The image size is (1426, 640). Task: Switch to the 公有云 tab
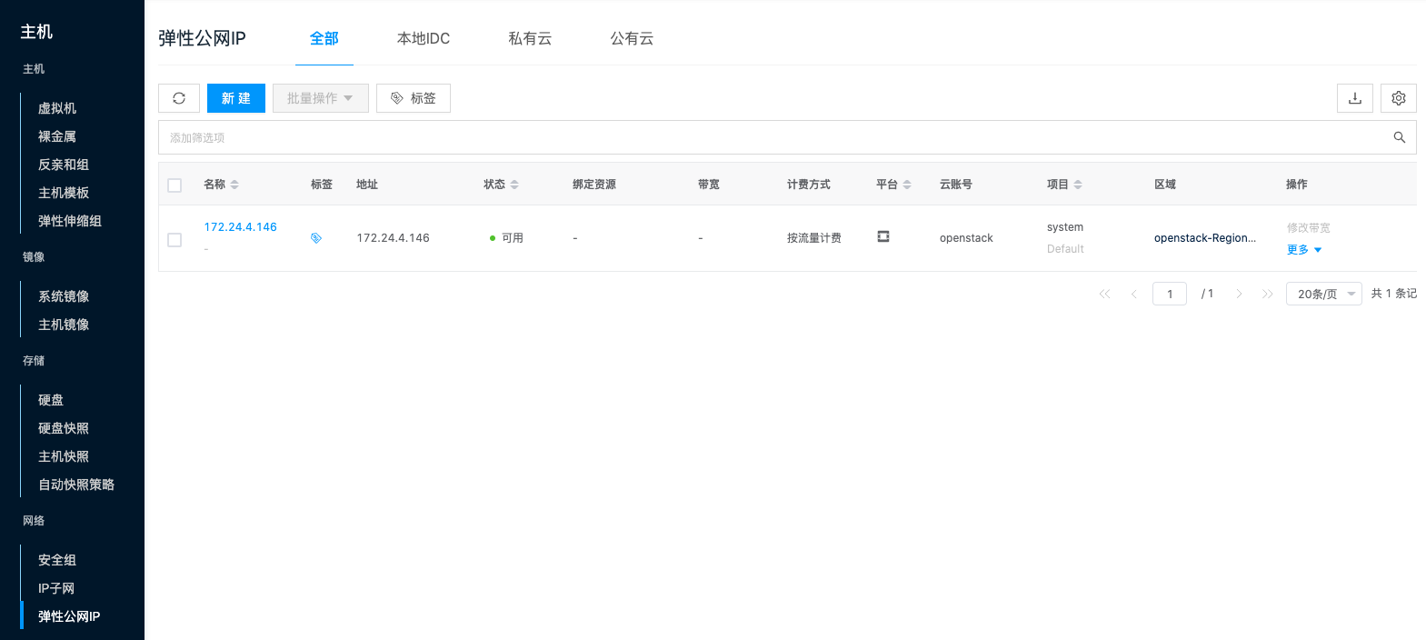click(x=632, y=38)
